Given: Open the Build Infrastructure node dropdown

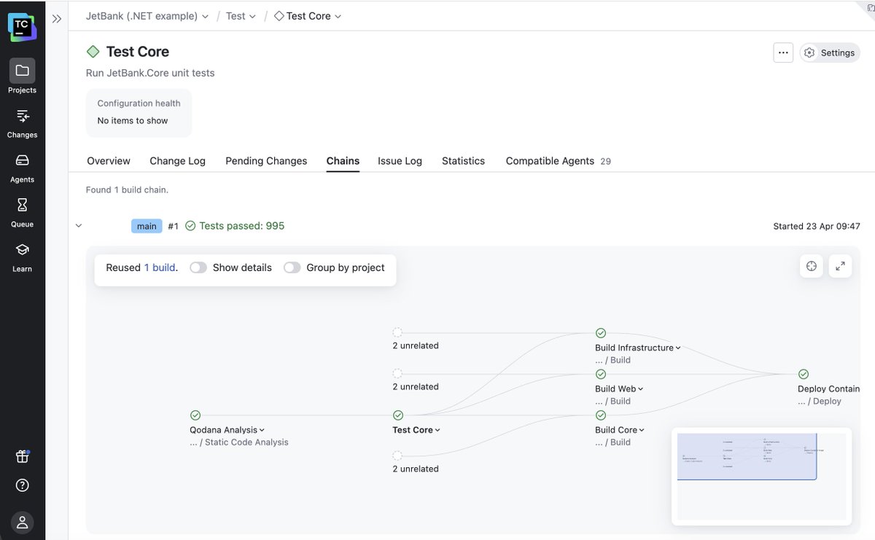Looking at the screenshot, I should click(x=678, y=348).
